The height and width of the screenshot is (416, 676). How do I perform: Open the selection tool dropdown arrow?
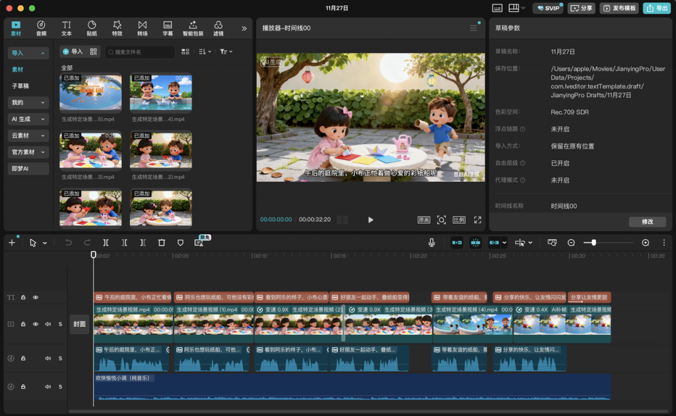coord(45,244)
